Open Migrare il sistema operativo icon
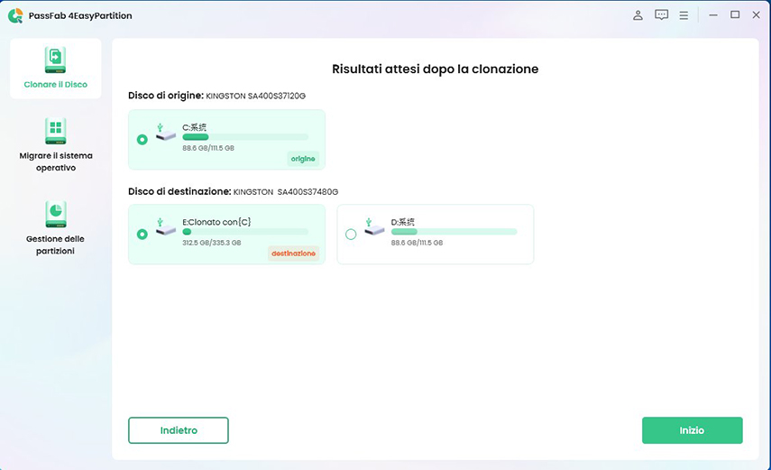 [56, 131]
